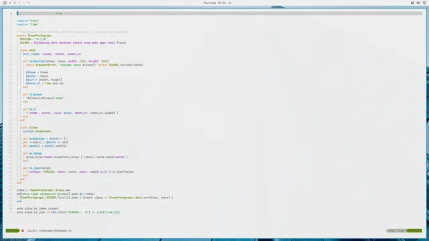Click the file path showcase.rb in the statusline

pos(49,230)
